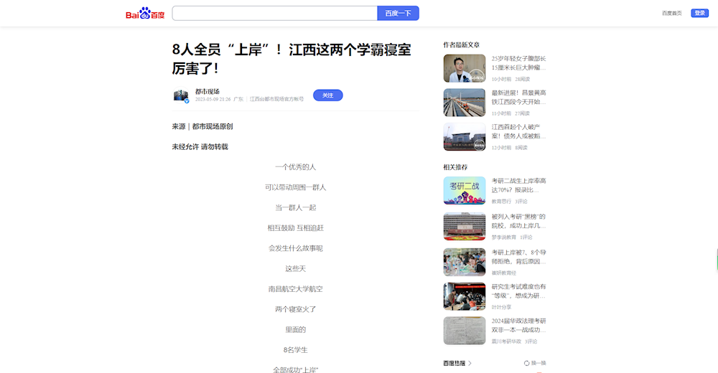Focus the Baidu search input field

[274, 14]
